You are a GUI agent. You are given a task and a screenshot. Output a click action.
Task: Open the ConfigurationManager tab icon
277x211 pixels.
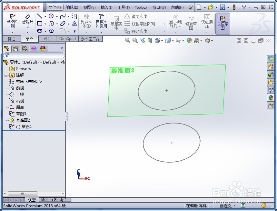25,48
